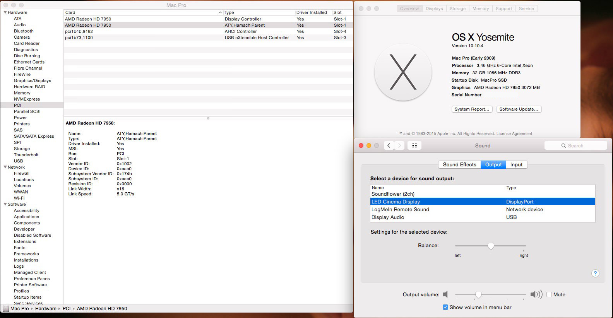Image resolution: width=613 pixels, height=318 pixels.
Task: Click PCI in the bottom path bar
Action: pyautogui.click(x=67, y=309)
